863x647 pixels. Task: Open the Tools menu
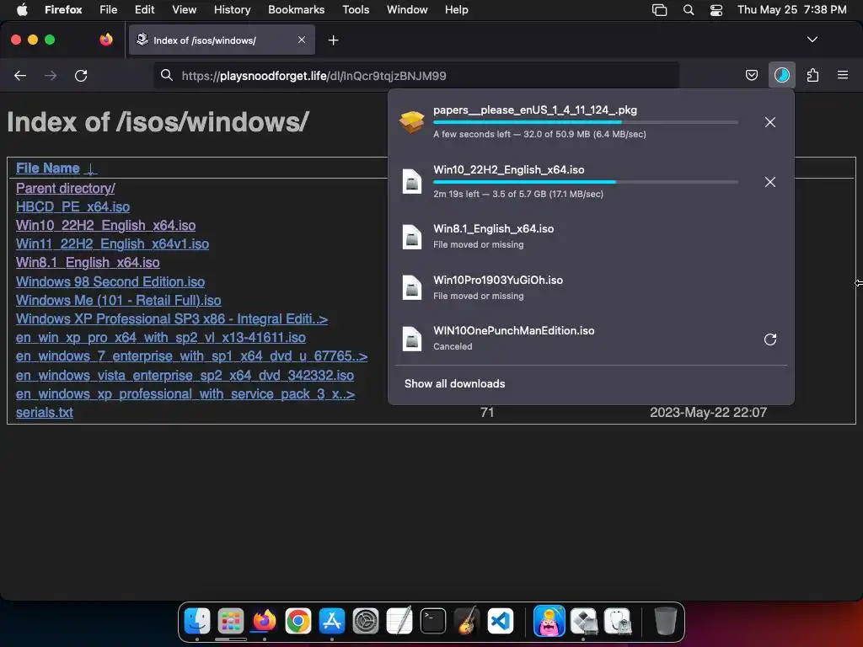[x=356, y=9]
